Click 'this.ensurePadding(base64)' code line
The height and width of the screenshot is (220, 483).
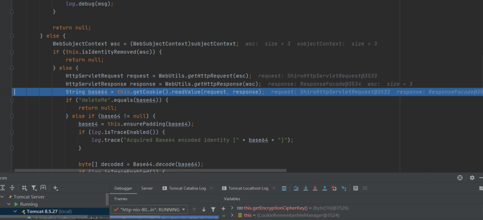tap(136, 124)
